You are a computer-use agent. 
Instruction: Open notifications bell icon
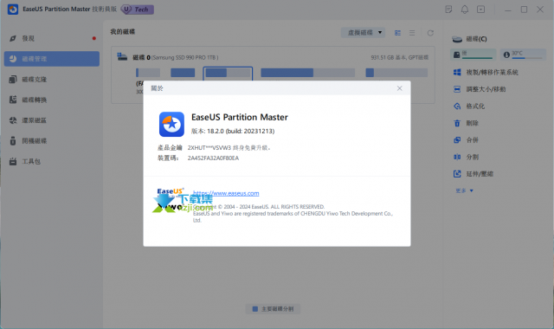[x=465, y=10]
